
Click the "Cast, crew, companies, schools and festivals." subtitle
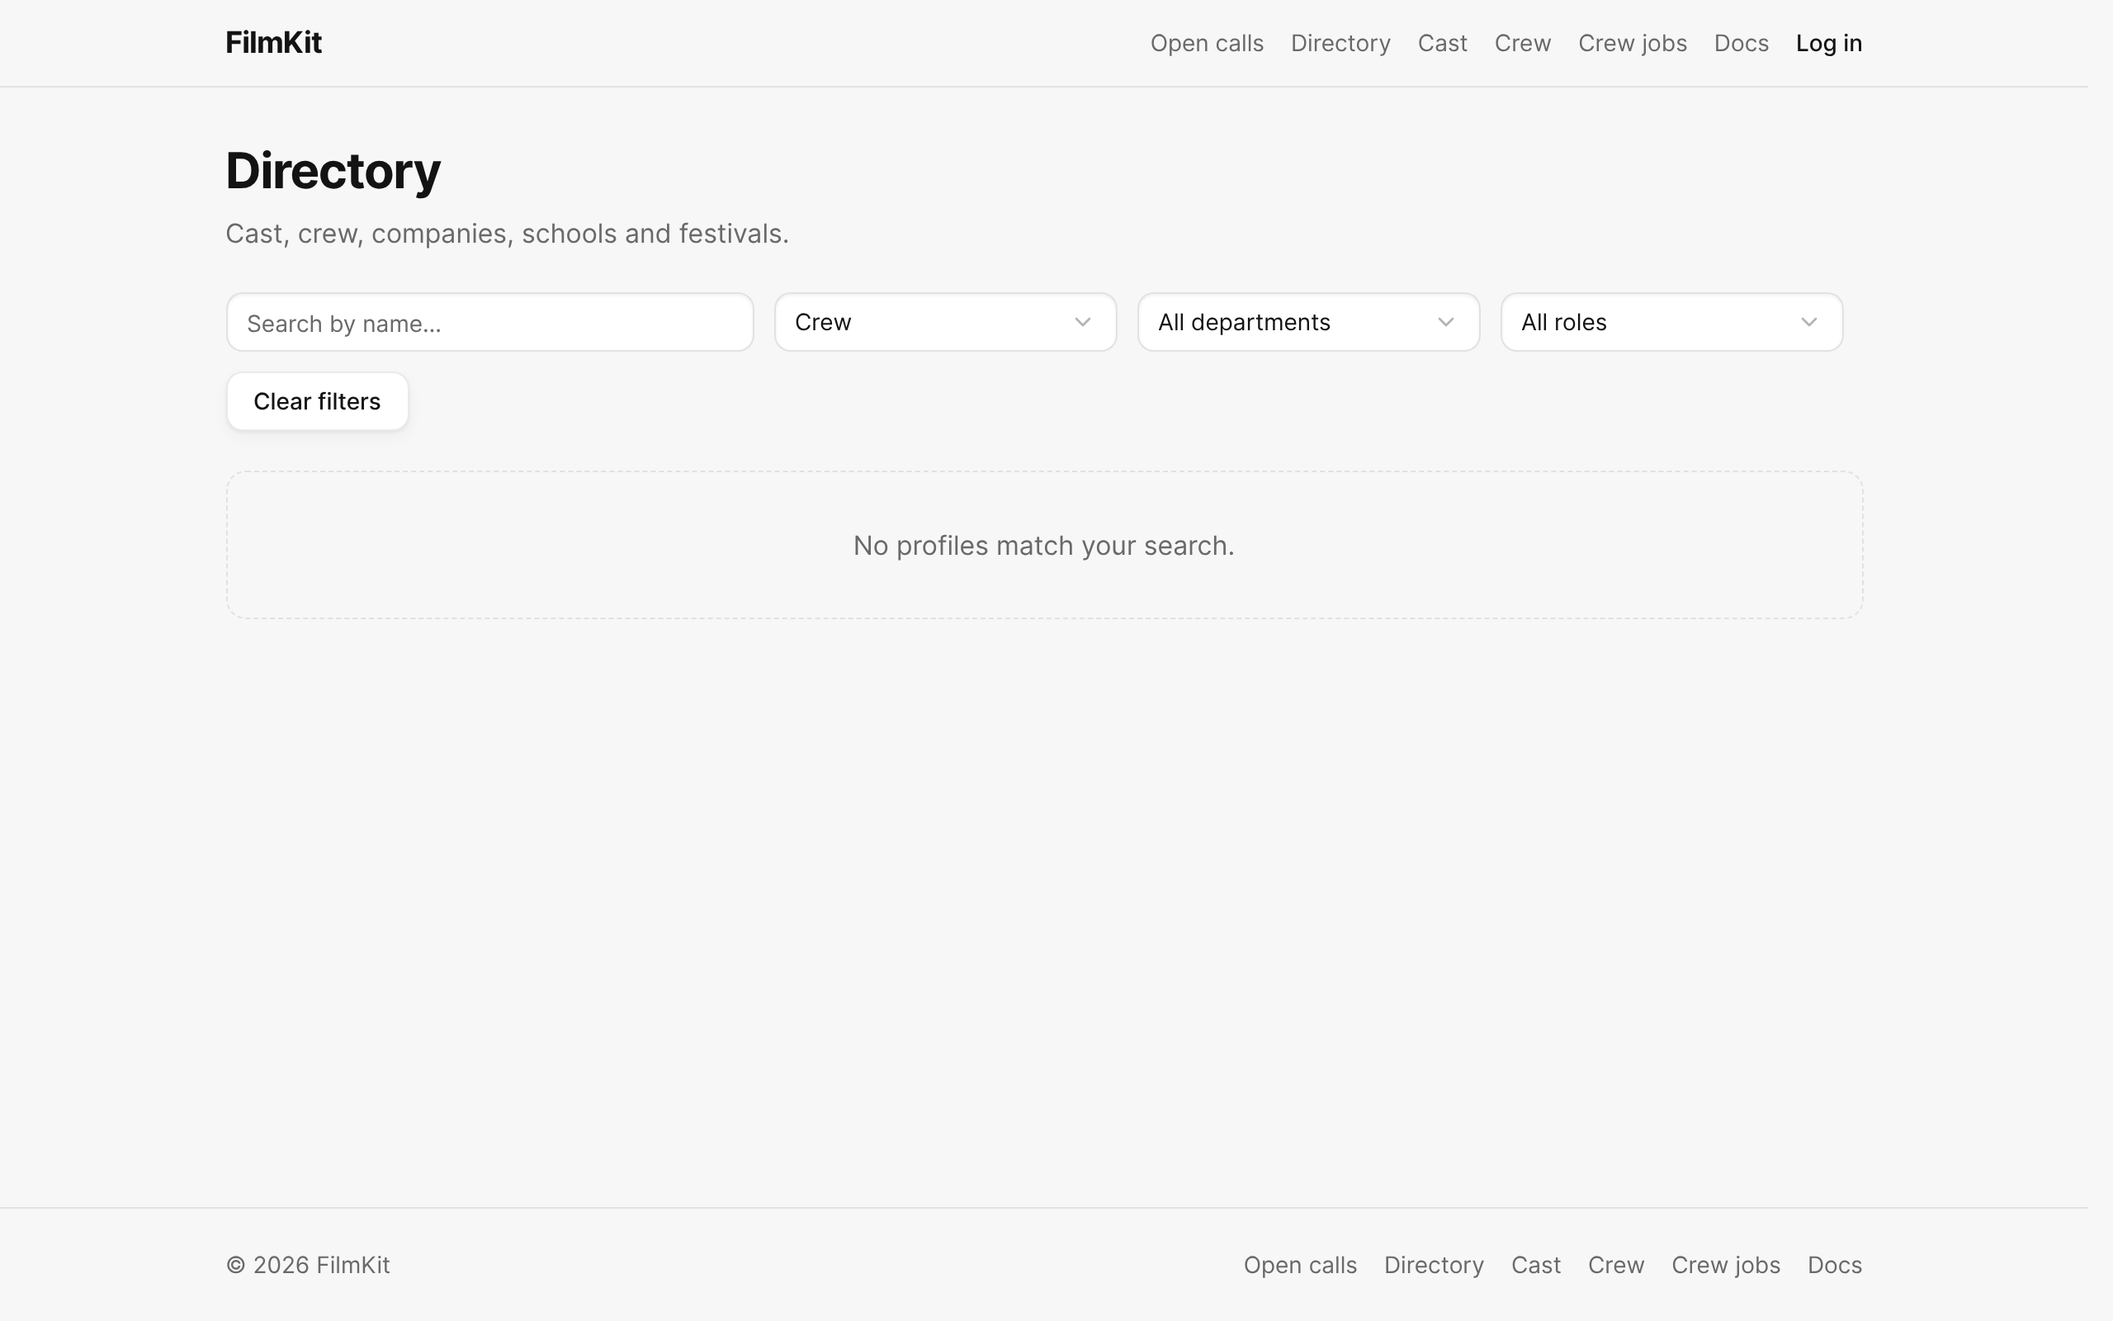pyautogui.click(x=507, y=234)
